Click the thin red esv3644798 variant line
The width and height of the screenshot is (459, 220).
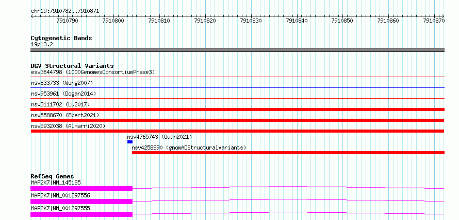[238, 77]
